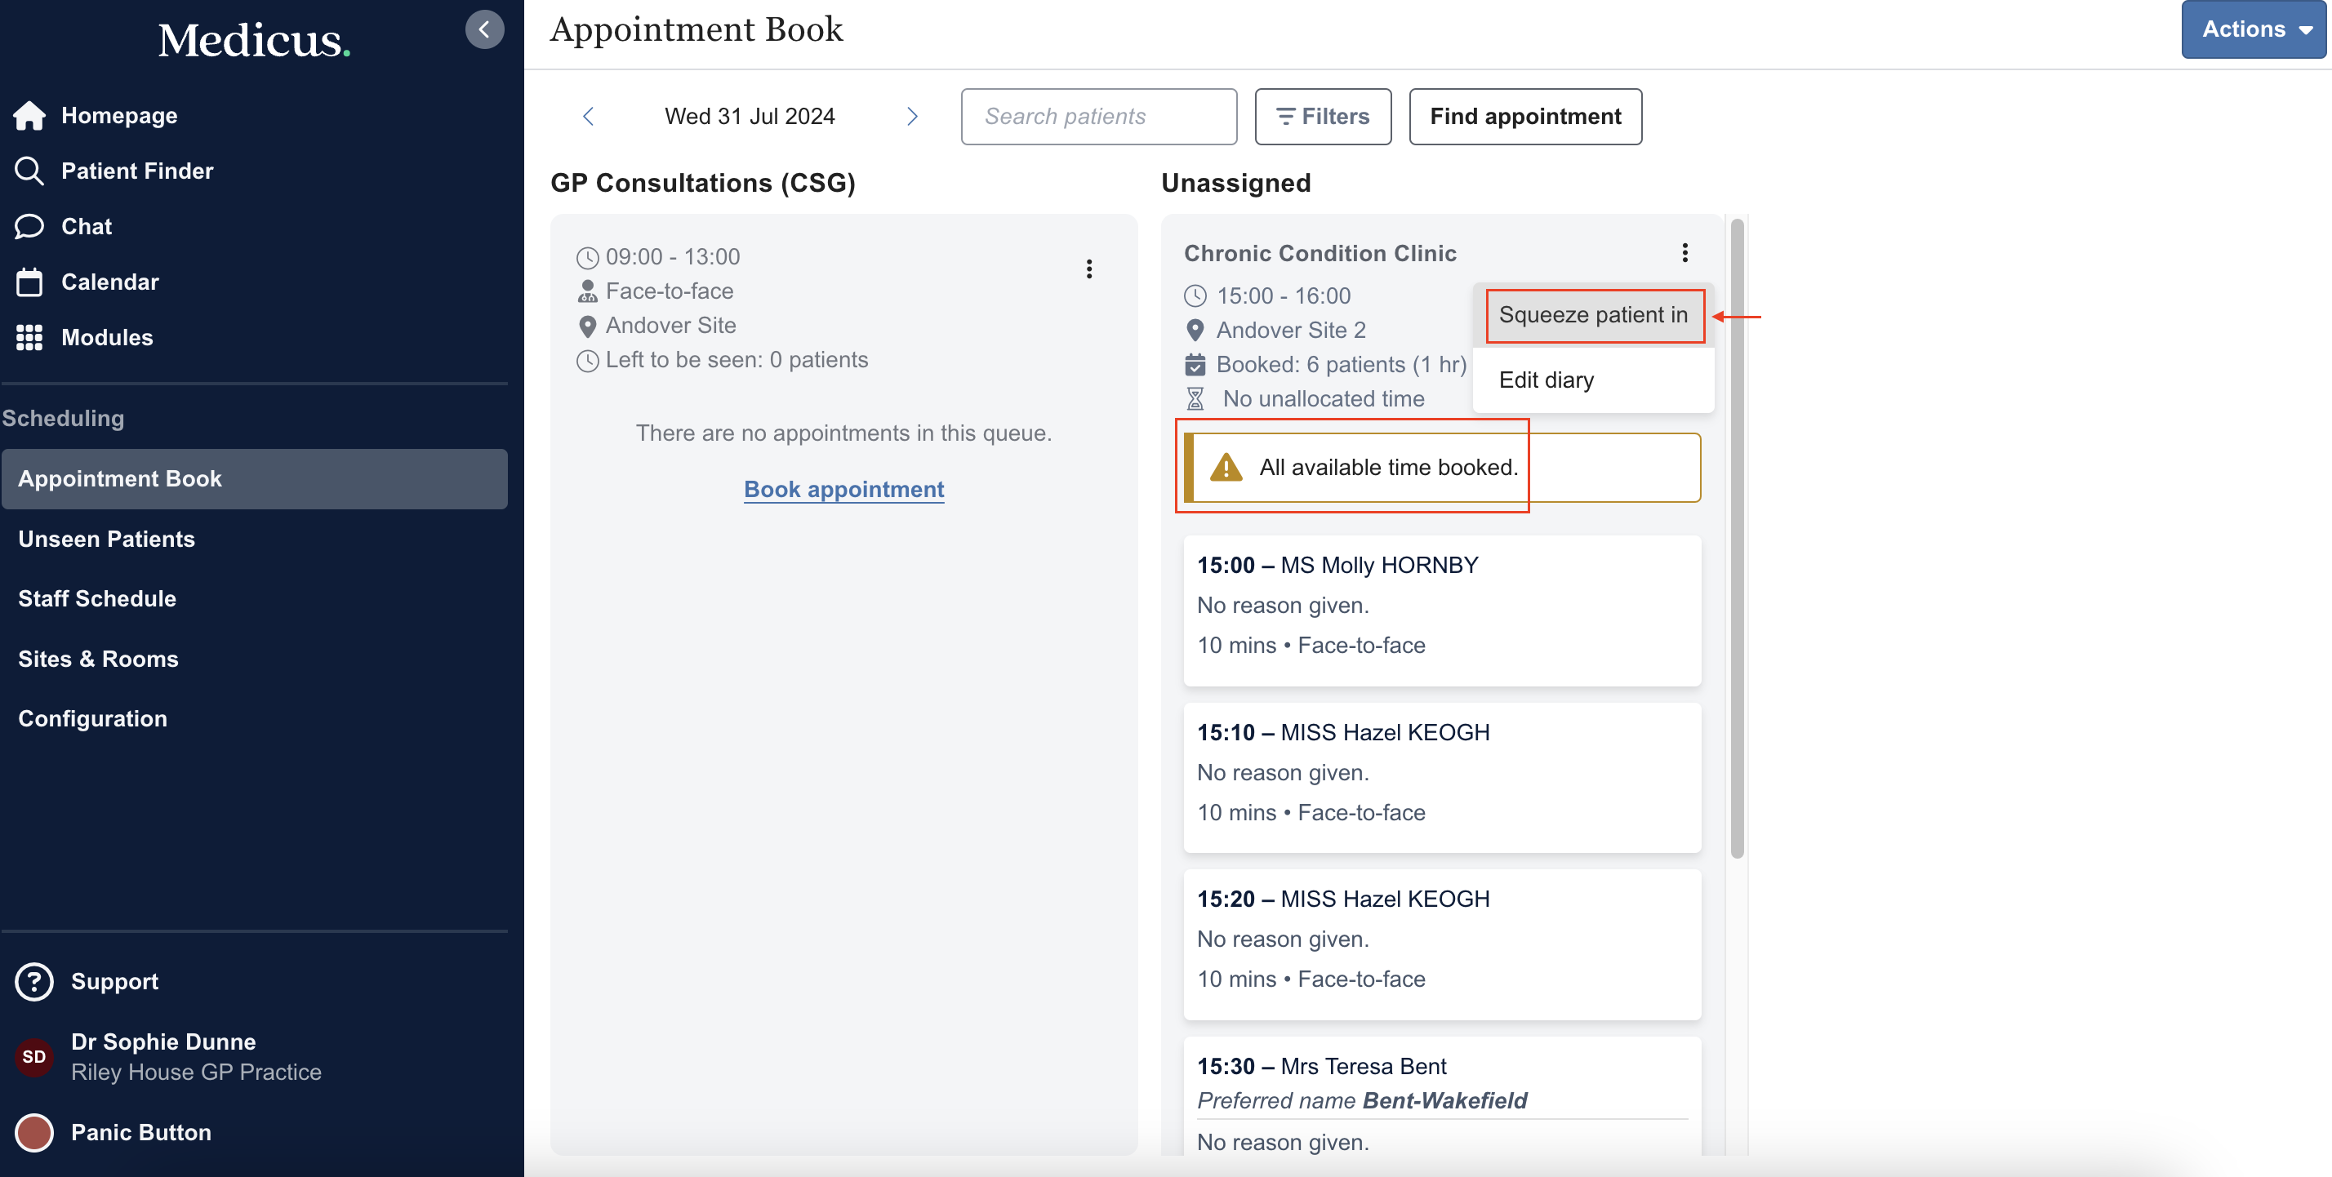Select Edit diary menu option

click(x=1547, y=380)
